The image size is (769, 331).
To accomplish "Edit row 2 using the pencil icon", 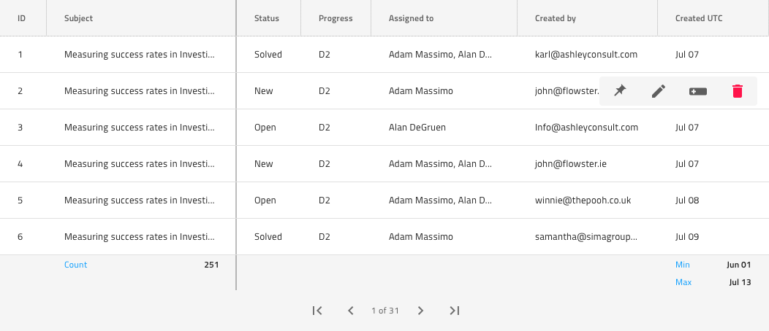I will tap(659, 91).
